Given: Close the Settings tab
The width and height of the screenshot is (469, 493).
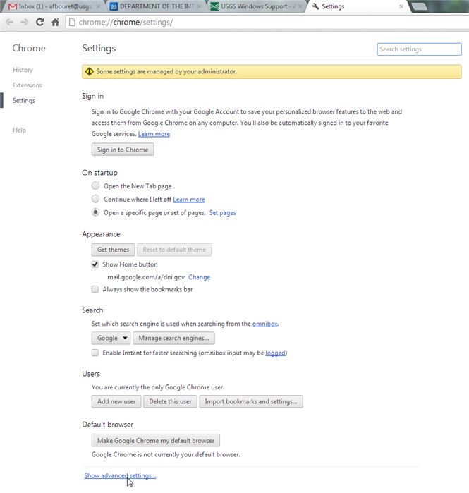Looking at the screenshot, I should tap(401, 6).
